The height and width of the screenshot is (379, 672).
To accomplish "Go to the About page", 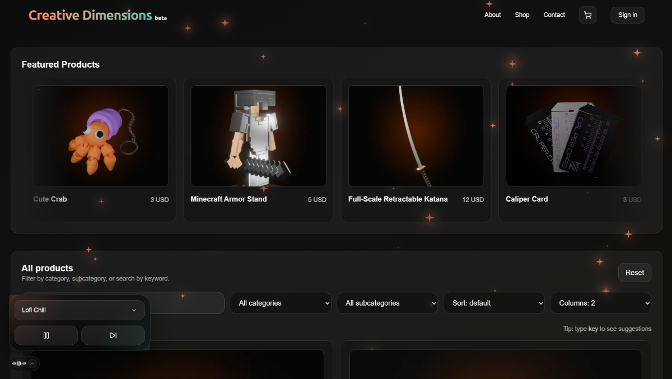I will point(493,15).
